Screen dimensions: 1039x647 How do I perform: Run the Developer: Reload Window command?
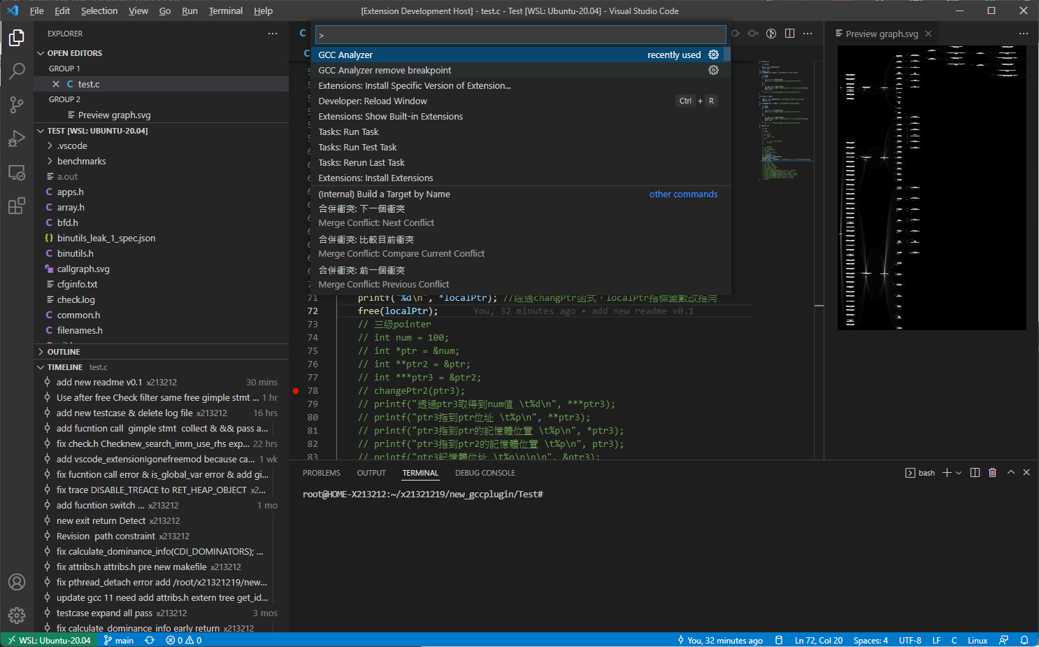coord(373,101)
